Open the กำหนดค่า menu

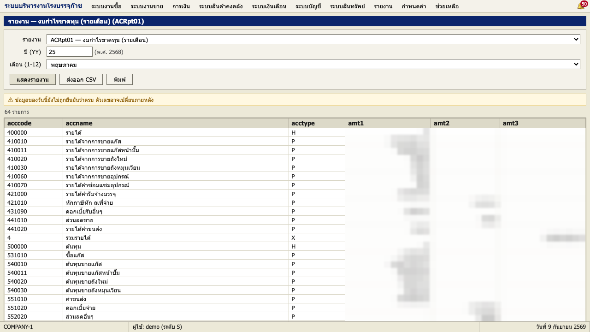pyautogui.click(x=413, y=6)
